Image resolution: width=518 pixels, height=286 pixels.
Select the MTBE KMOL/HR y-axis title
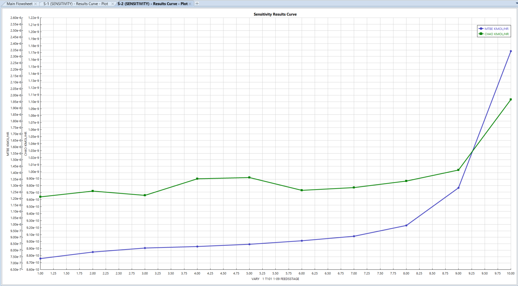(x=8, y=144)
